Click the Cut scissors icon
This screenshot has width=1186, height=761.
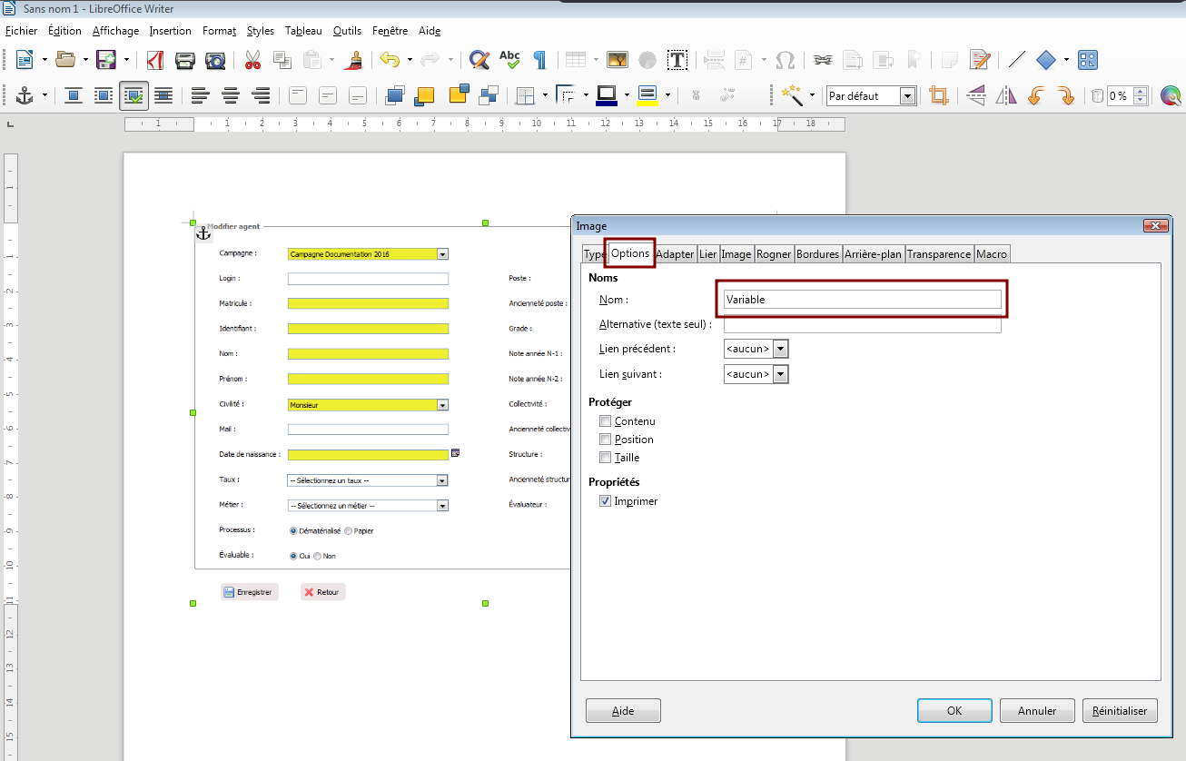point(252,60)
